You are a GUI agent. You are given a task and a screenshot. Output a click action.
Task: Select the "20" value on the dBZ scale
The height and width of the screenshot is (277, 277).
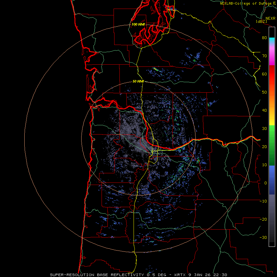click(x=264, y=147)
